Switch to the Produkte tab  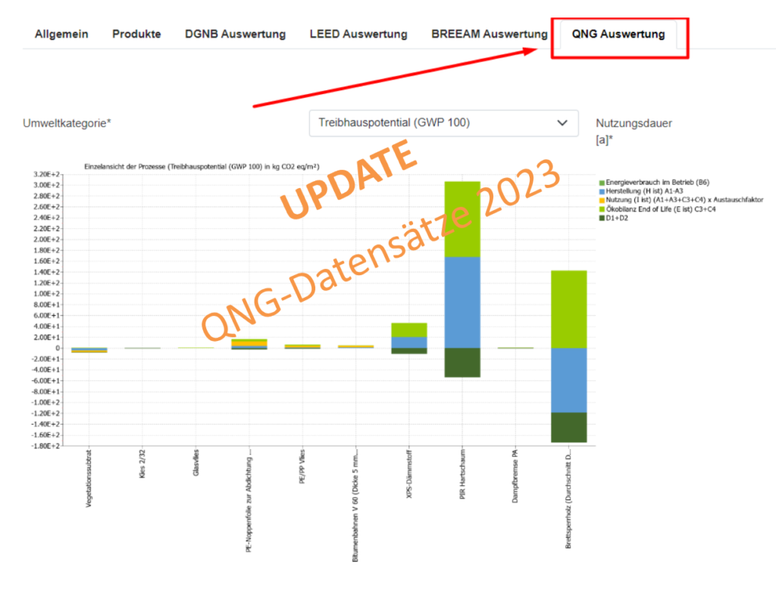[136, 34]
